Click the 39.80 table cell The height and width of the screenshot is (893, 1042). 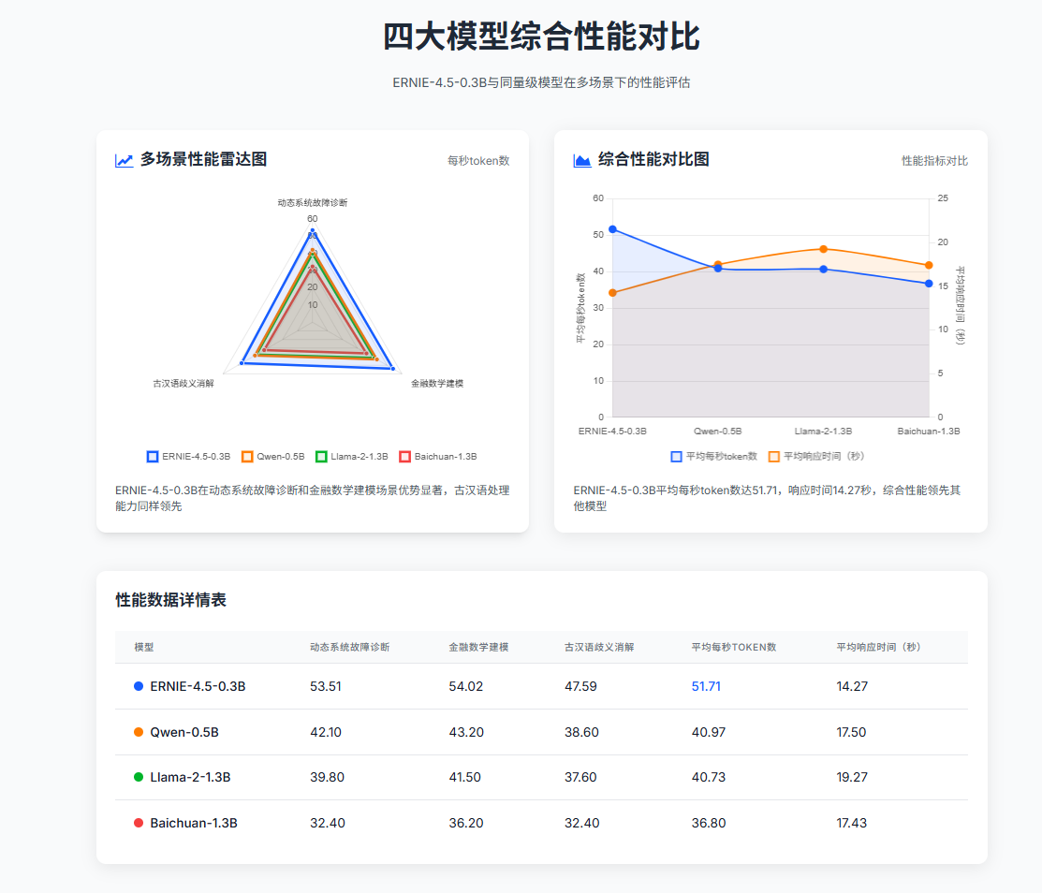[327, 777]
